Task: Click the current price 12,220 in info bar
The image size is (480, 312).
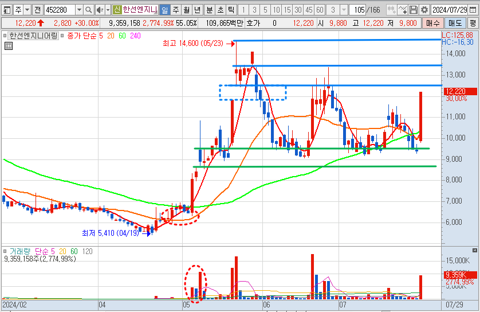Action: click(x=26, y=23)
